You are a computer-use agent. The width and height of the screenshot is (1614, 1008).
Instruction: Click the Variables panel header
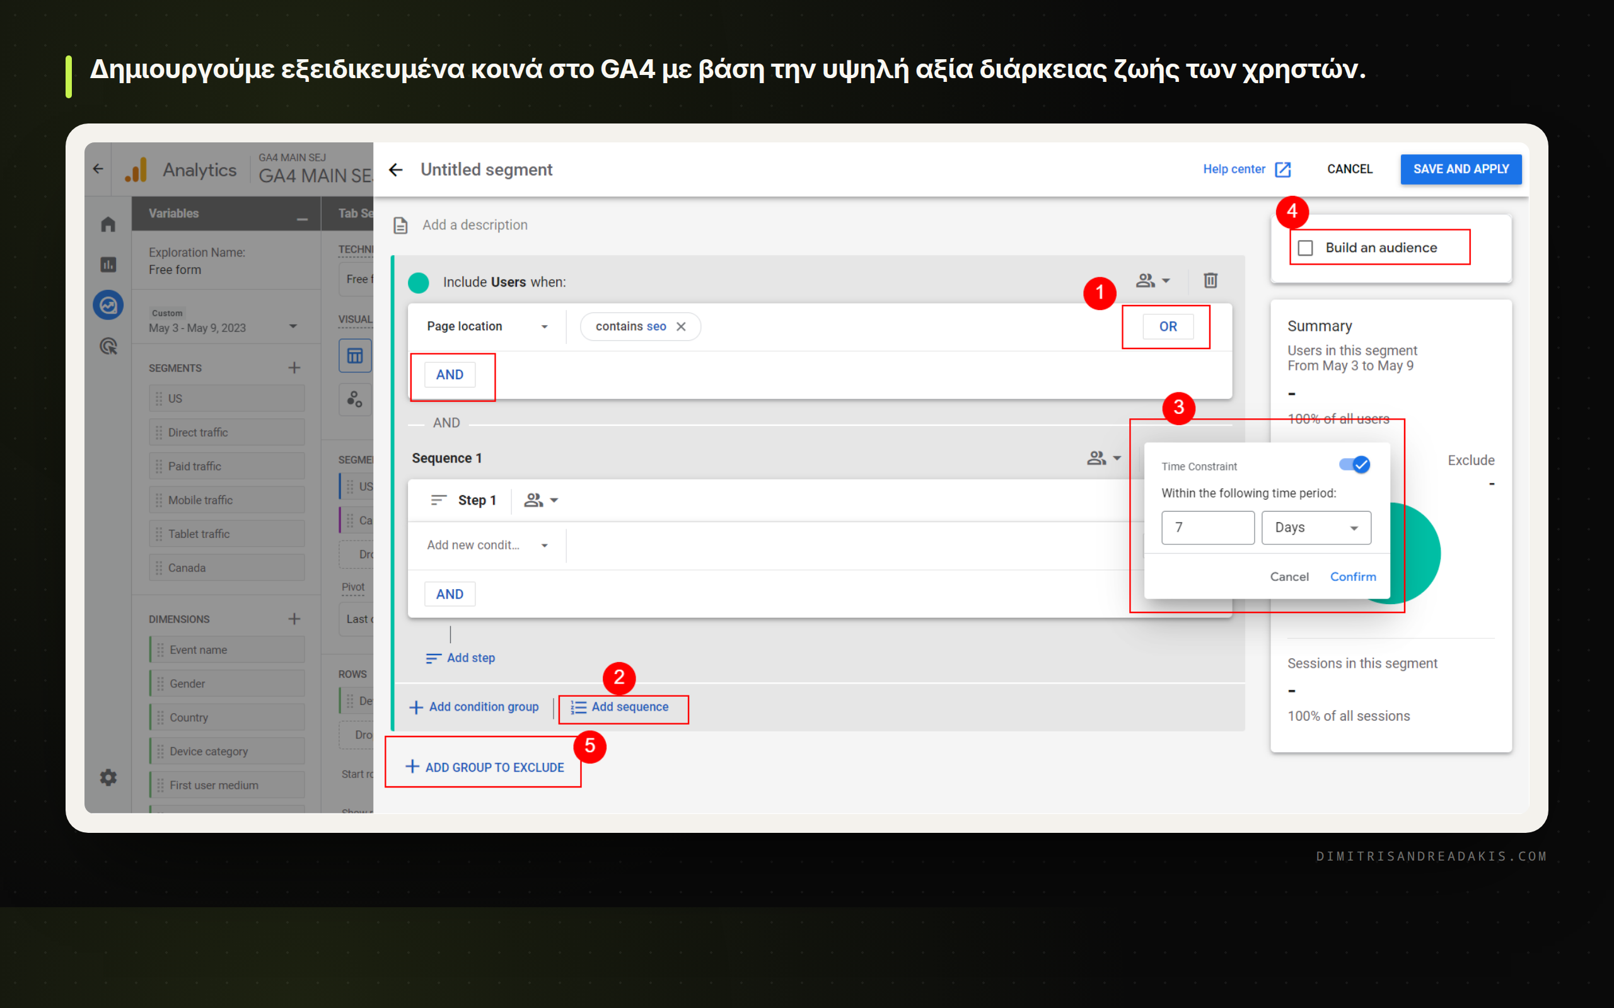(x=226, y=214)
